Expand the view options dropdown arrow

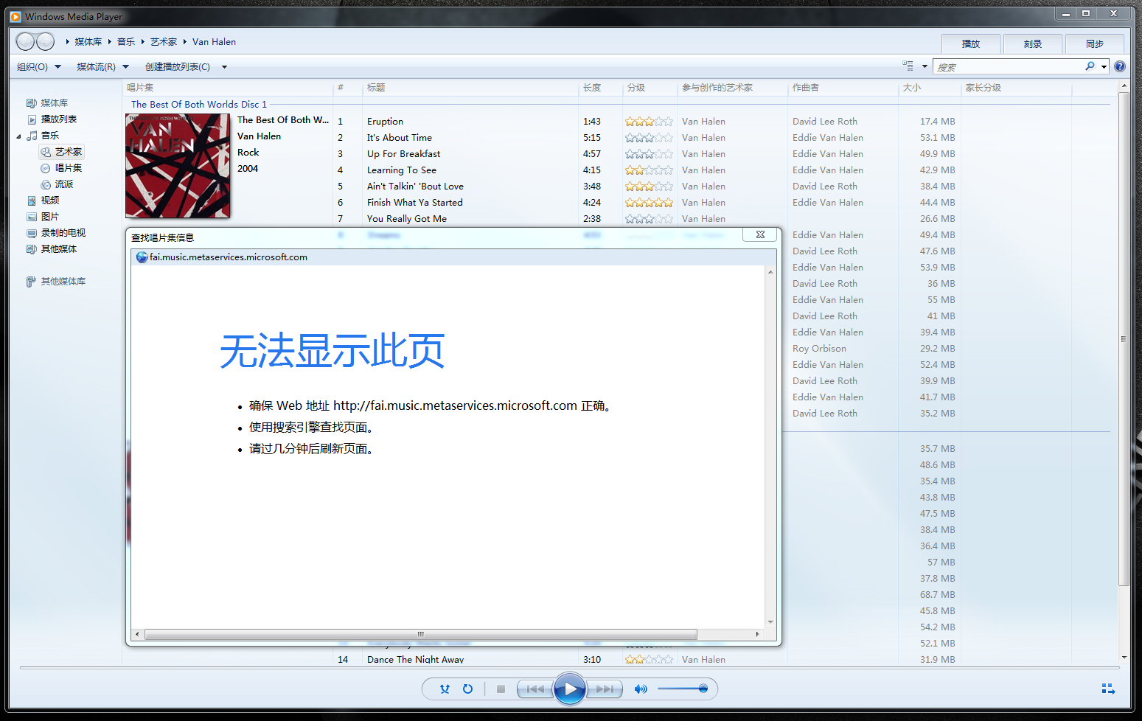coord(925,67)
